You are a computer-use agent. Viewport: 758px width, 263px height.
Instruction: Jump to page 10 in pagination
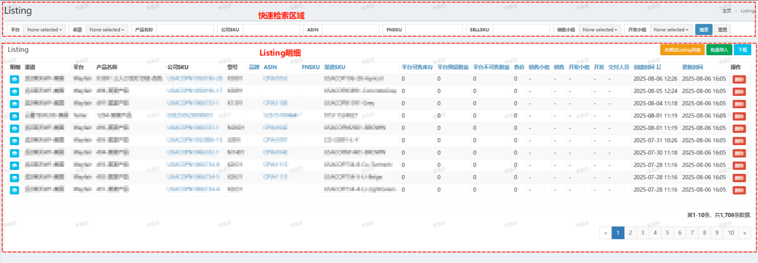tap(731, 233)
